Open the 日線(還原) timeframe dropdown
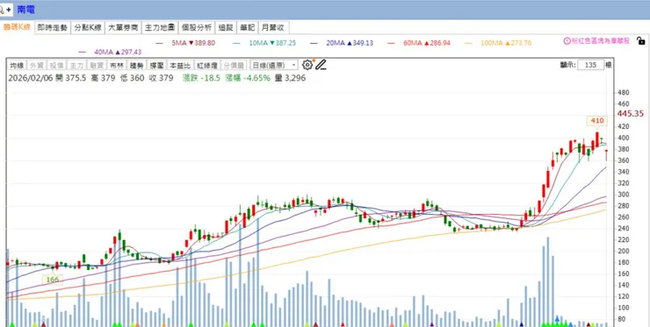The height and width of the screenshot is (327, 650). [273, 65]
